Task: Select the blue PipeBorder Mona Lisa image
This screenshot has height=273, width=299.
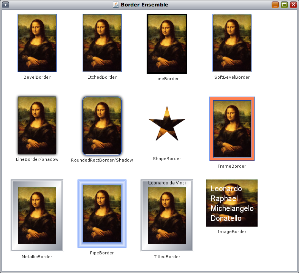Action: click(102, 214)
